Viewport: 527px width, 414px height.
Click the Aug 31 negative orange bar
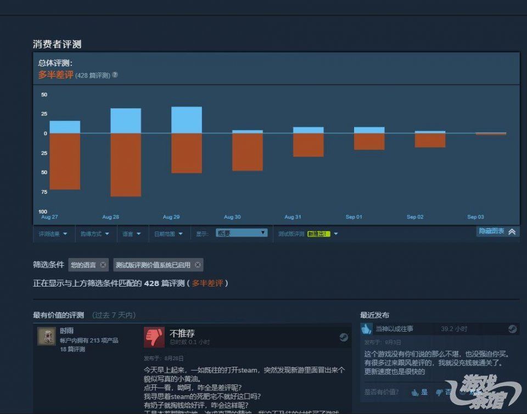pos(308,145)
